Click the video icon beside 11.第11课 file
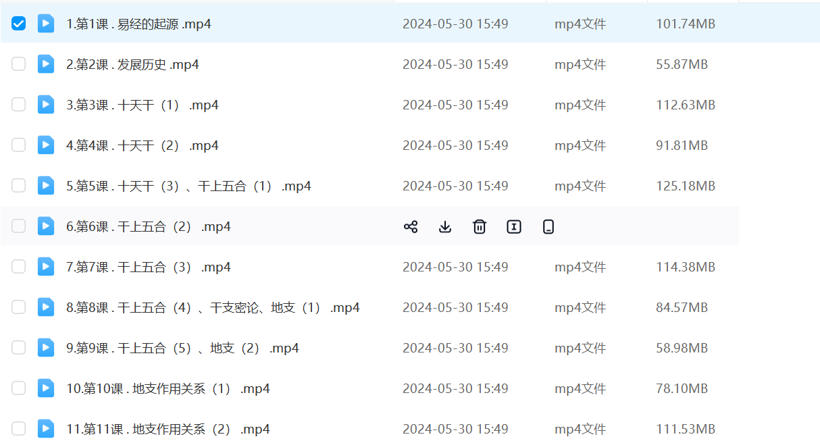 pos(46,429)
